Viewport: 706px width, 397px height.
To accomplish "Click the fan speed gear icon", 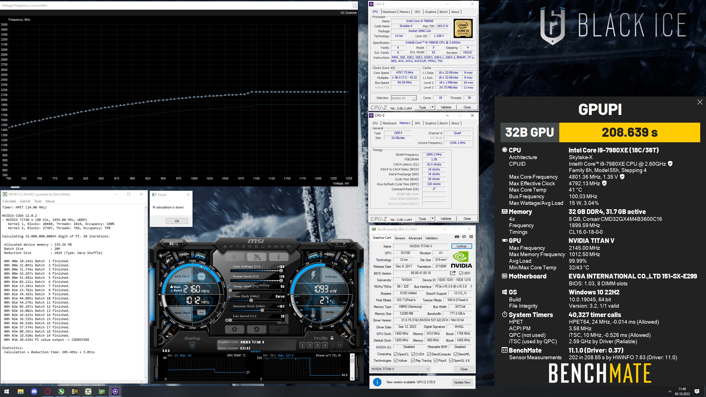I will coord(227,320).
